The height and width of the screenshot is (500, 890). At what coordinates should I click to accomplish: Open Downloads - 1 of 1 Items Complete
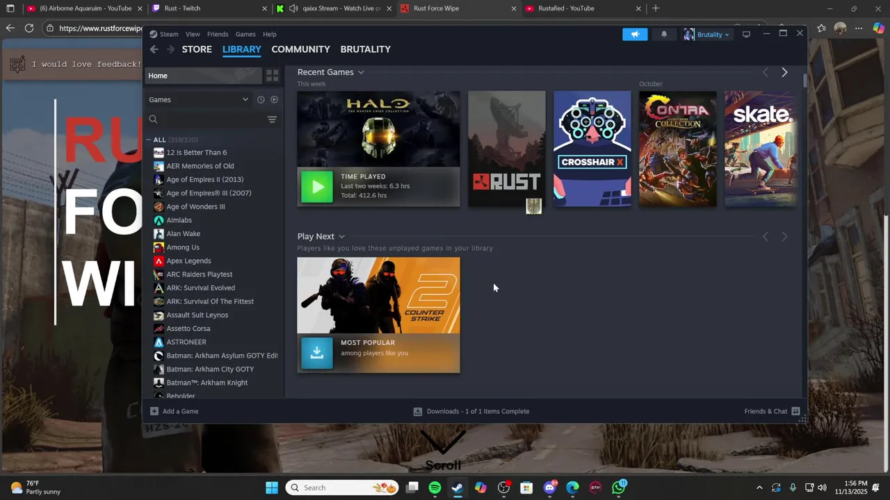(x=478, y=411)
